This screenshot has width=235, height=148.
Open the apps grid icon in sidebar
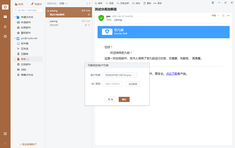click(x=5, y=134)
